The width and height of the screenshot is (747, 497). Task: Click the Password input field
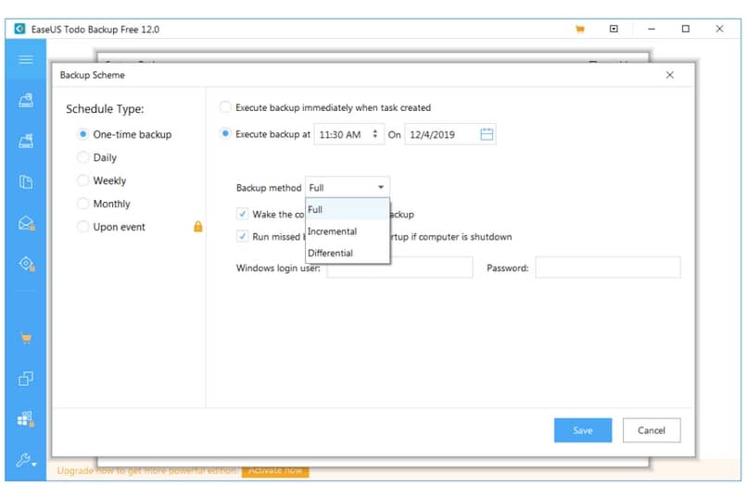pyautogui.click(x=607, y=267)
